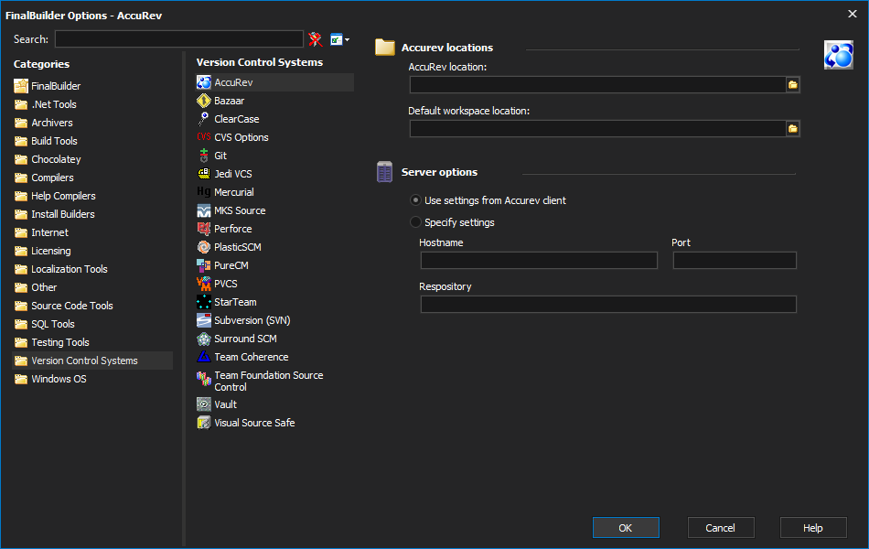Click the Team Foundation Source Control icon
The image size is (869, 549).
pyautogui.click(x=204, y=379)
